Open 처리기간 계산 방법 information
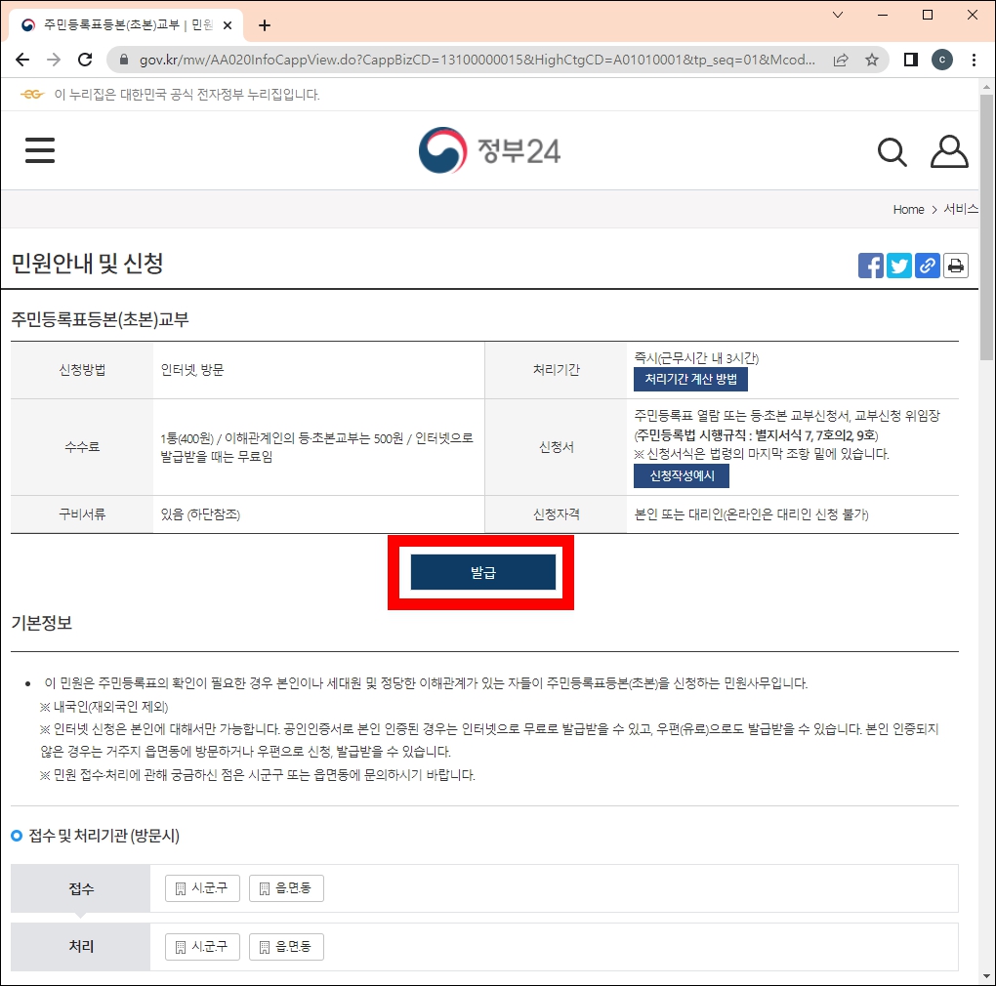 (x=690, y=380)
